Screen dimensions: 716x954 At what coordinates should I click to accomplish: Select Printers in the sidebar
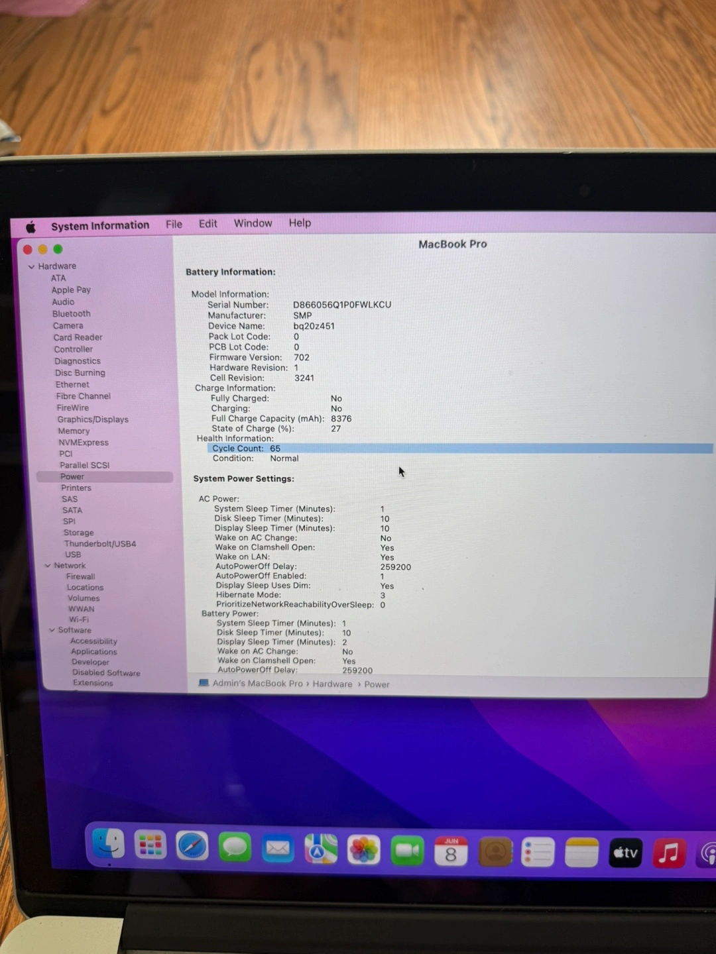76,488
